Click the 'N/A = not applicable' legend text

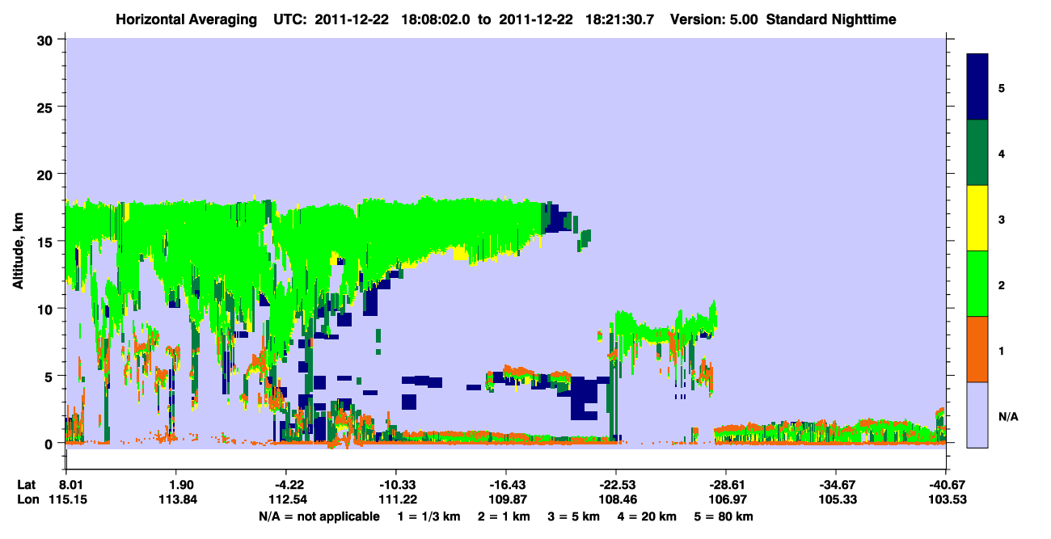tap(319, 516)
